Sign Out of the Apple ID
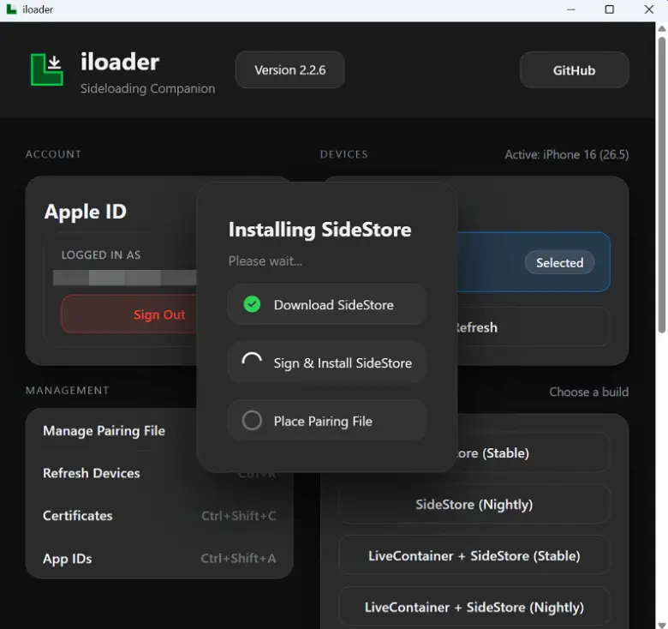668x629 pixels. point(129,314)
